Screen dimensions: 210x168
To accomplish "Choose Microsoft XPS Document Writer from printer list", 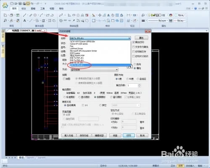I will pos(100,51).
